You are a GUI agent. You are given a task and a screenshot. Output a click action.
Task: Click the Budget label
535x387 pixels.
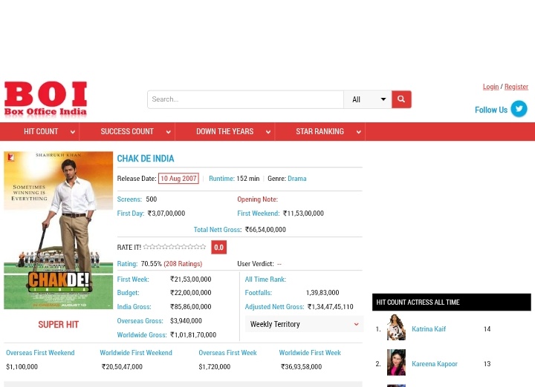(x=128, y=293)
